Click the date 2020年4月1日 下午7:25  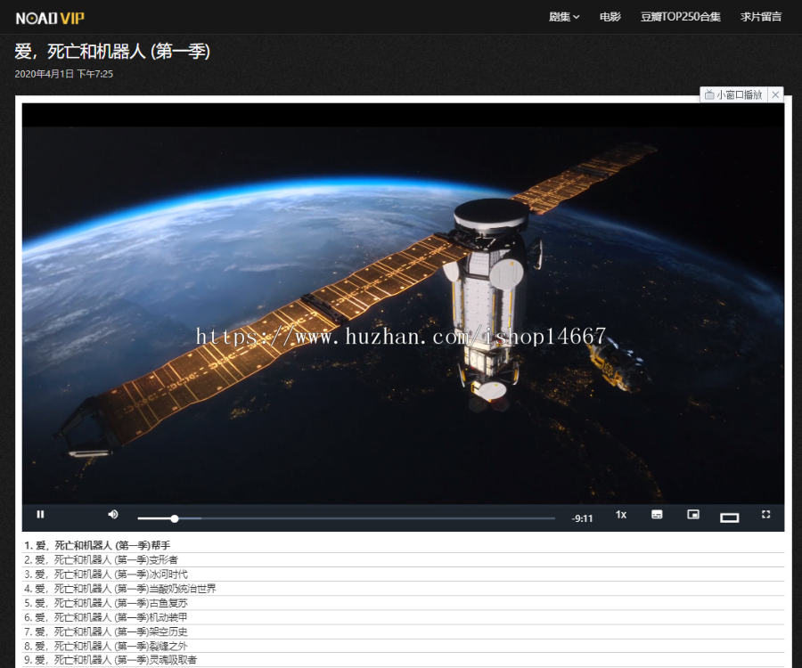coord(64,74)
